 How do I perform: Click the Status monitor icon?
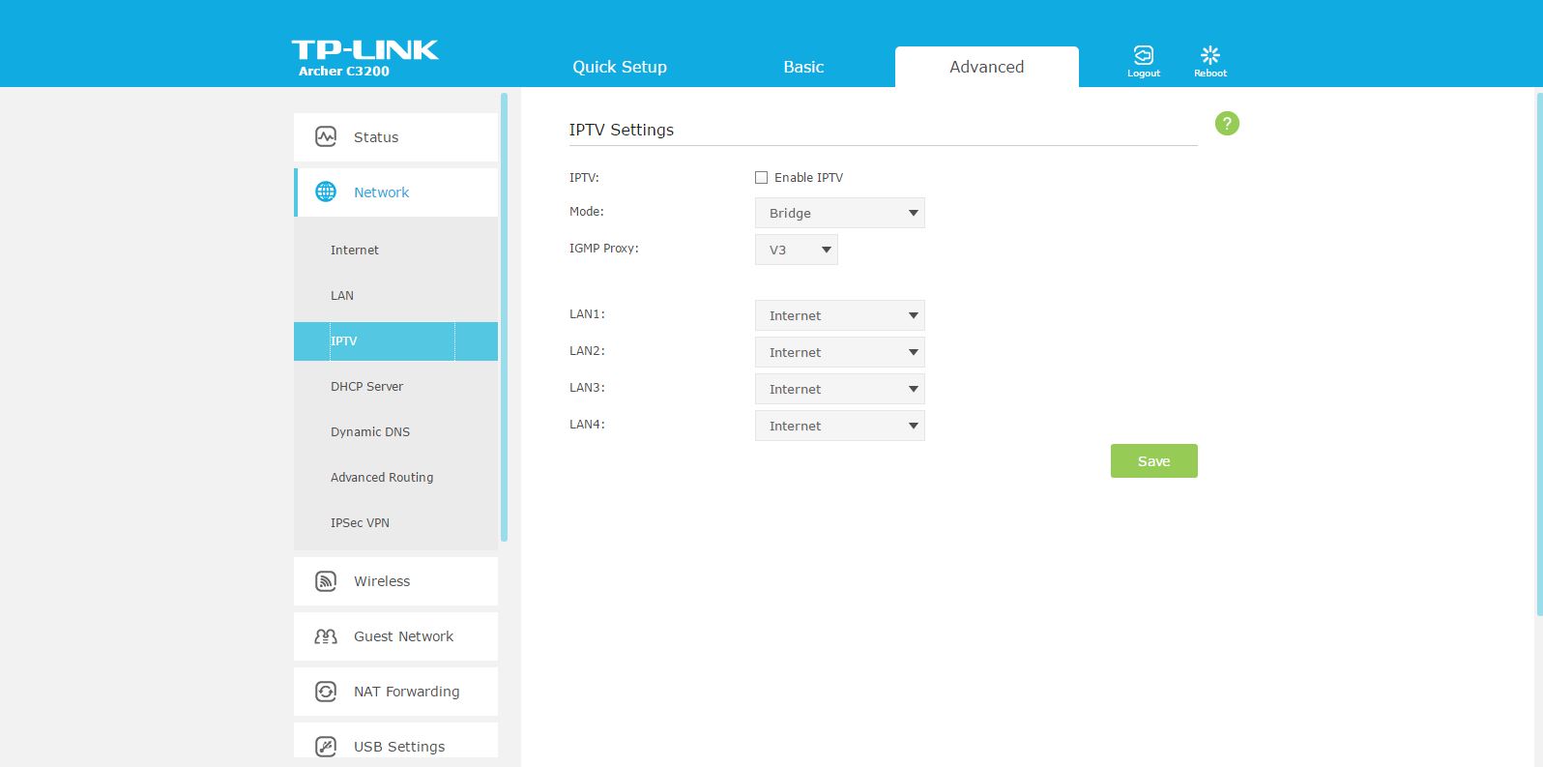(326, 136)
